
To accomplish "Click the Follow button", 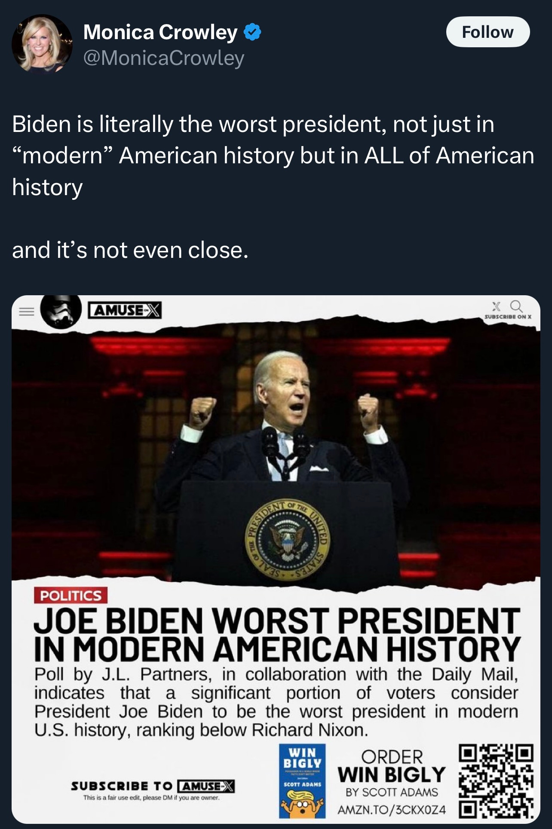I will 488,32.
